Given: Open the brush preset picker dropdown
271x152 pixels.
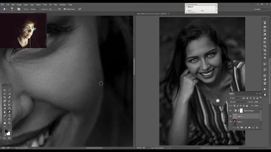Looking at the screenshot, I should coord(15,9).
